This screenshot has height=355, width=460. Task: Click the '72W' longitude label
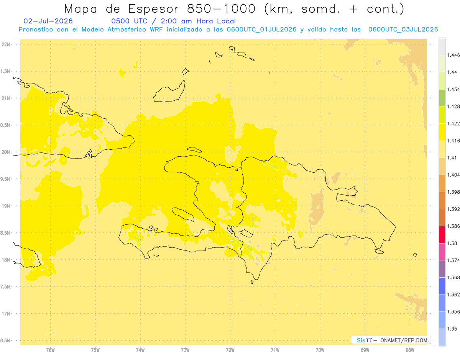(x=230, y=350)
